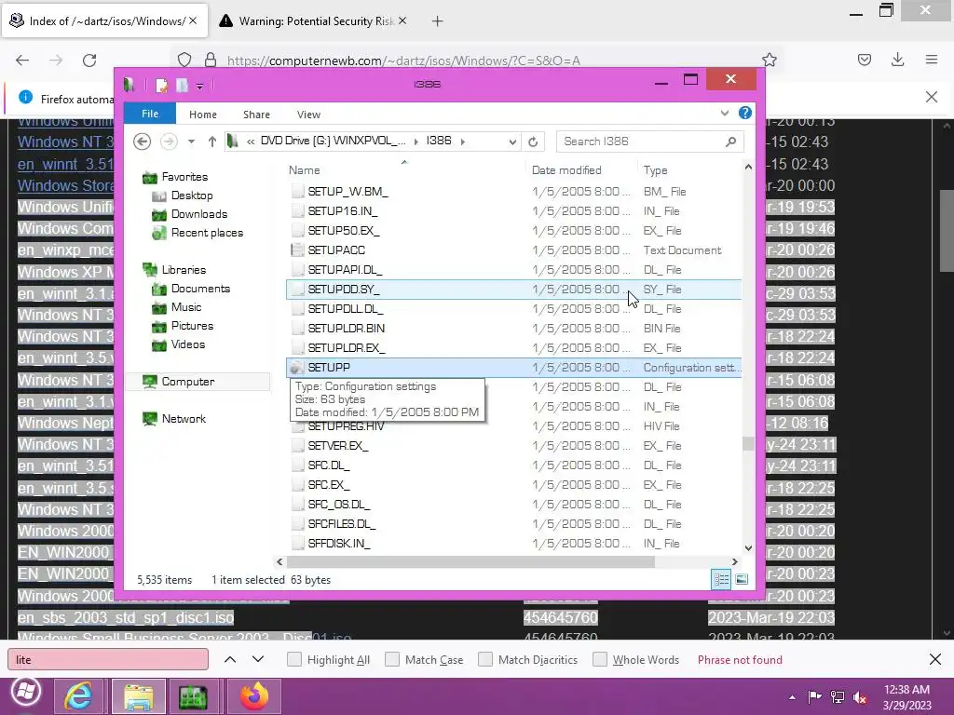Viewport: 954px width, 715px height.
Task: Switch to Large icons view layout
Action: (x=742, y=579)
